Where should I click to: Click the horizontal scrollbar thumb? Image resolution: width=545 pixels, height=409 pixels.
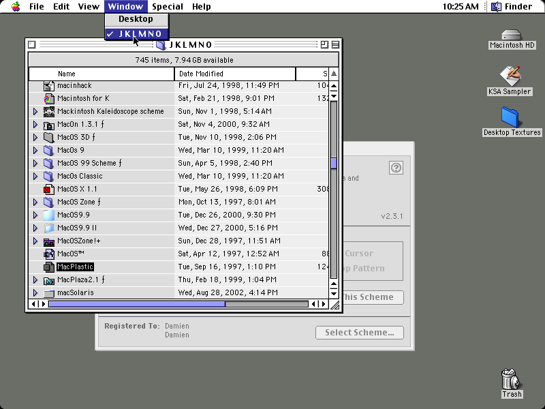pyautogui.click(x=137, y=304)
